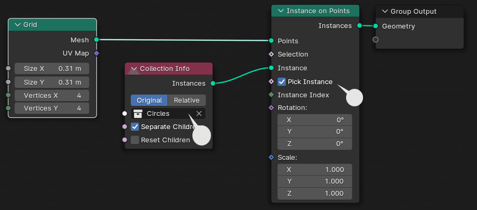
Task: Click the Scale Z value field
Action: (315, 193)
